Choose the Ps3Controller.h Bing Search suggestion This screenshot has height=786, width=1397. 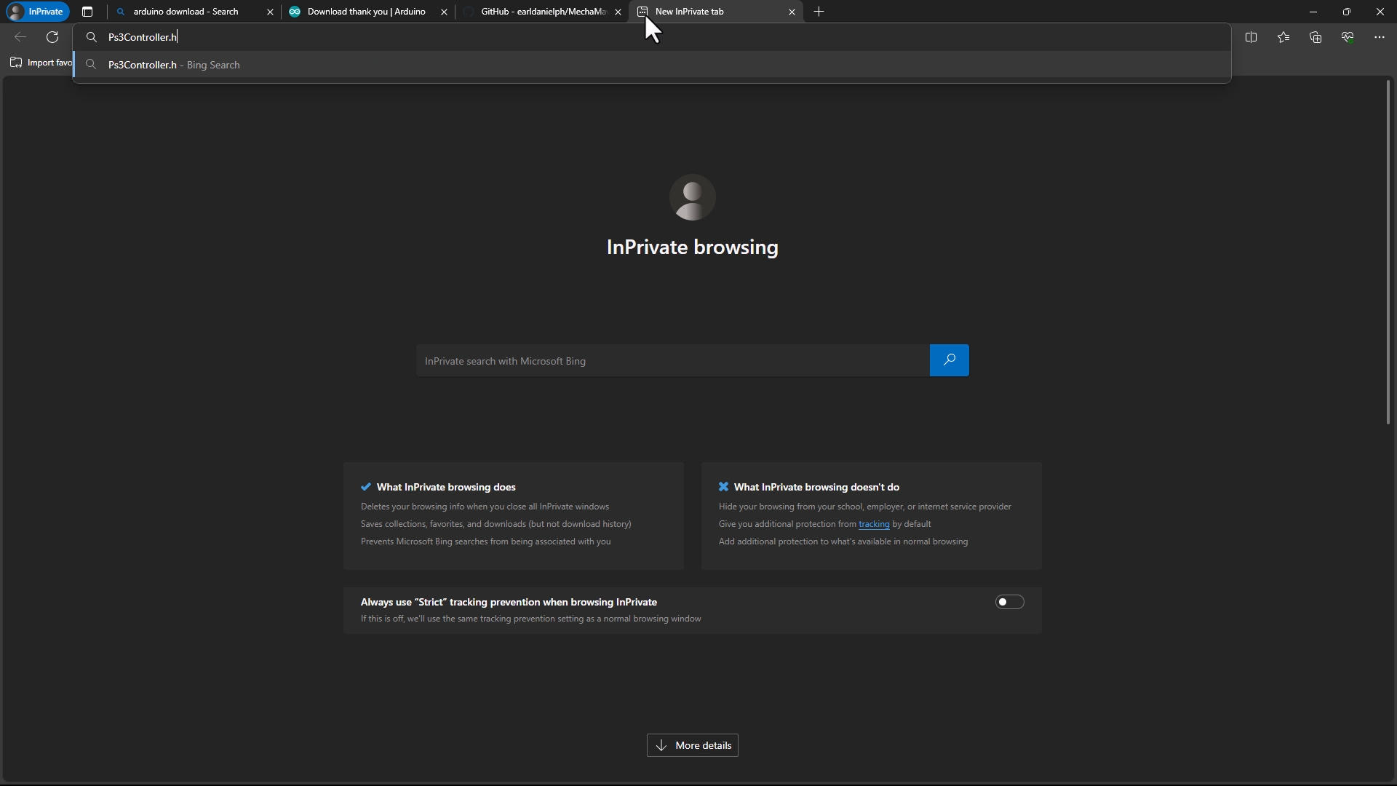(651, 65)
